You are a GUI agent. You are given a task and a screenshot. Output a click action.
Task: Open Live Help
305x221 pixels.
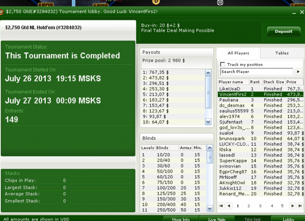pos(217,219)
